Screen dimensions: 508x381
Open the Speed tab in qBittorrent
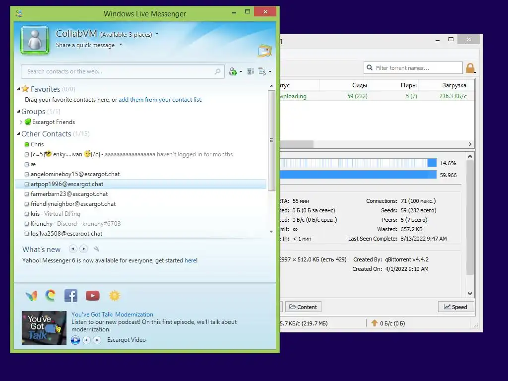point(456,307)
